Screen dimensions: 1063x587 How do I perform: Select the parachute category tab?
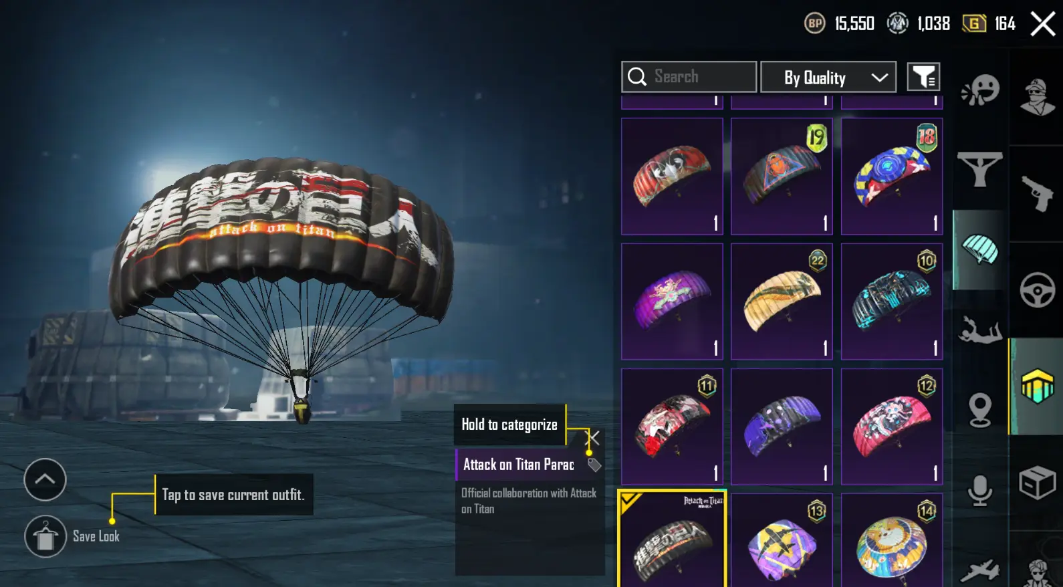pos(980,250)
